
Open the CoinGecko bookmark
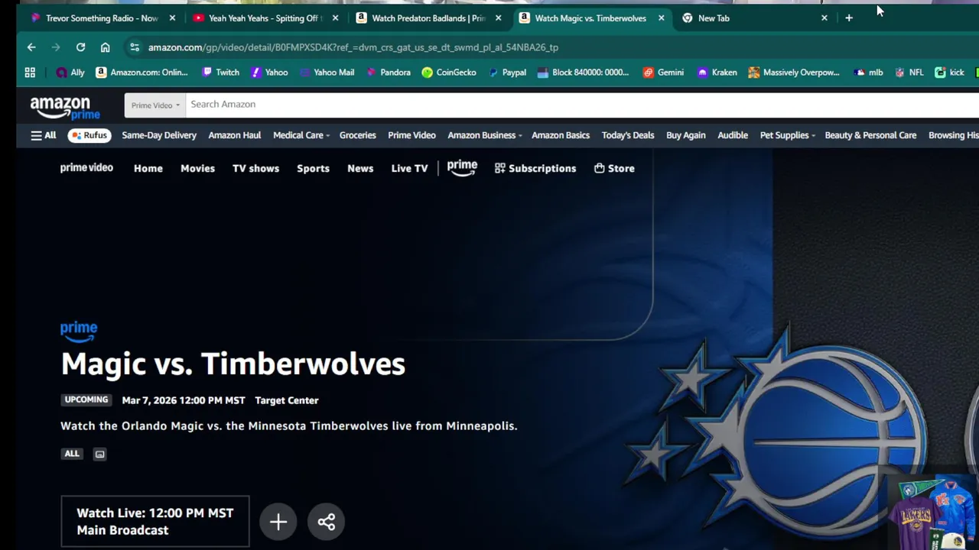tap(449, 73)
